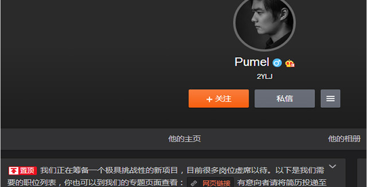Image resolution: width=367 pixels, height=187 pixels.
Task: Click the blue male gender icon
Action: [x=277, y=63]
